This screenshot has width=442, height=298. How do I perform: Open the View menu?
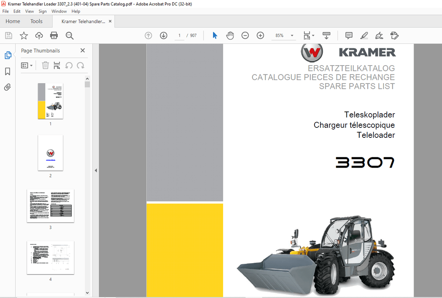tap(29, 11)
